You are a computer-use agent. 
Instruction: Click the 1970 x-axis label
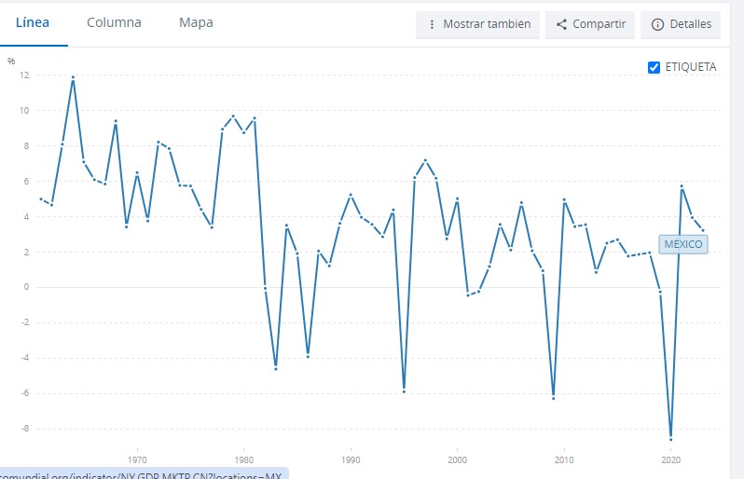pyautogui.click(x=137, y=459)
